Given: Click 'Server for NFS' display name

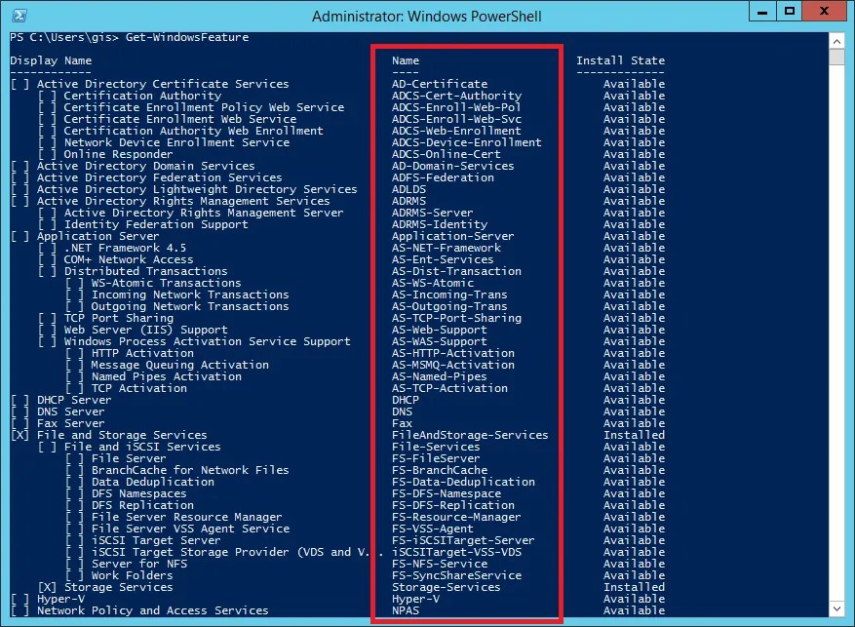Looking at the screenshot, I should (x=138, y=565).
